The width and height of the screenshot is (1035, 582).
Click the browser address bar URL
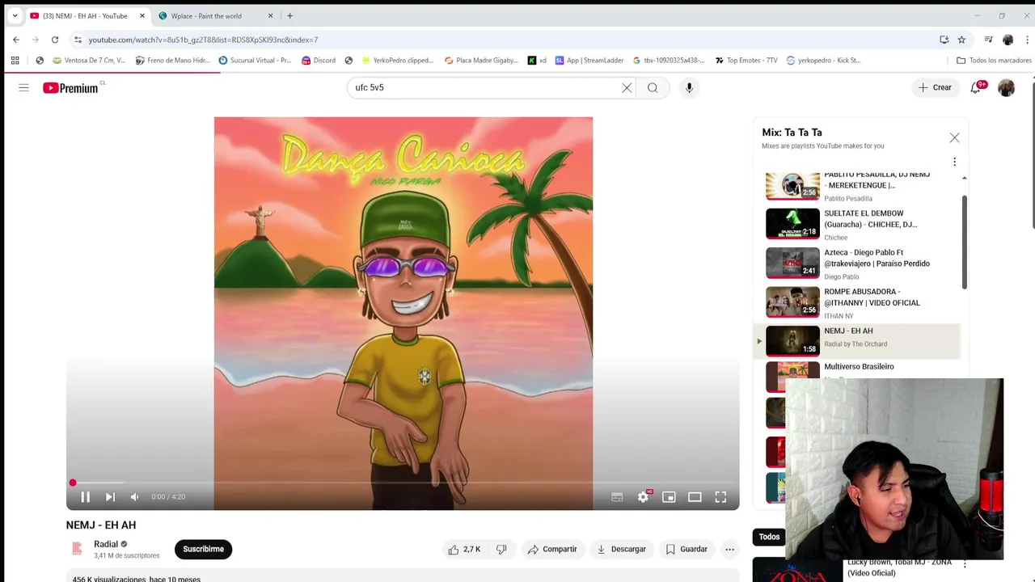203,40
